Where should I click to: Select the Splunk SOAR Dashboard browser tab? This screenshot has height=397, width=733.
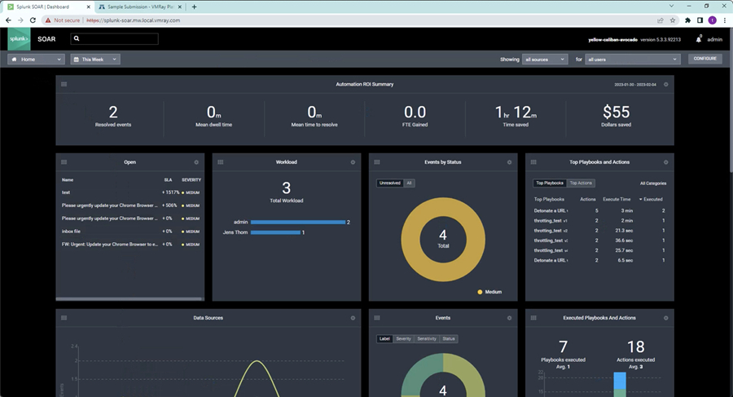click(x=49, y=7)
